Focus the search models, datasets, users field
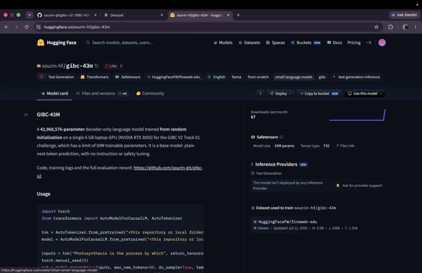This screenshot has height=273, width=422. pyautogui.click(x=137, y=42)
